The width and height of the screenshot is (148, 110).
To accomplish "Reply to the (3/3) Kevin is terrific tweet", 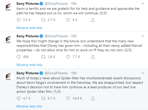I will click(x=19, y=20).
